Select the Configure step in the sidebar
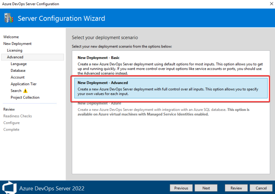 (11, 123)
